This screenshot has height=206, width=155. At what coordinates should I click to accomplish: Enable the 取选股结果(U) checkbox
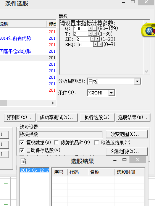(x=97, y=143)
